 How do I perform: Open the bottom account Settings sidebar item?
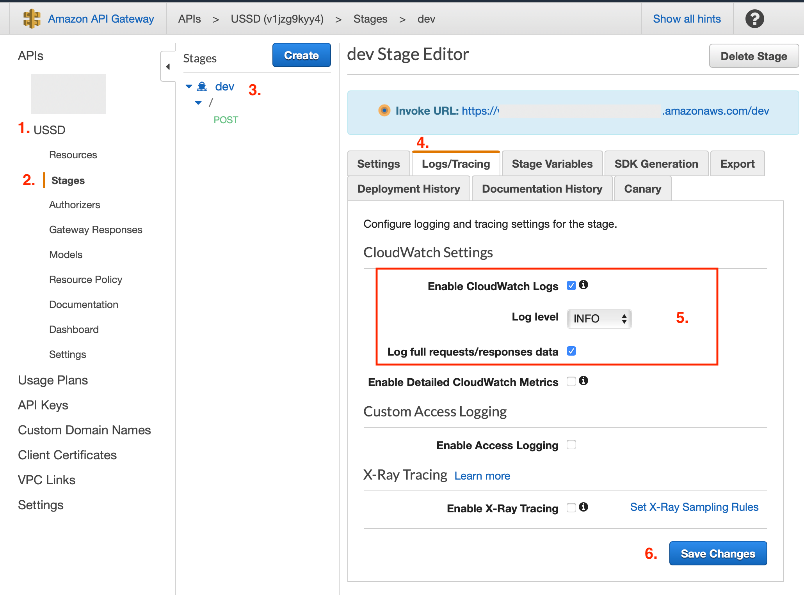(x=41, y=505)
